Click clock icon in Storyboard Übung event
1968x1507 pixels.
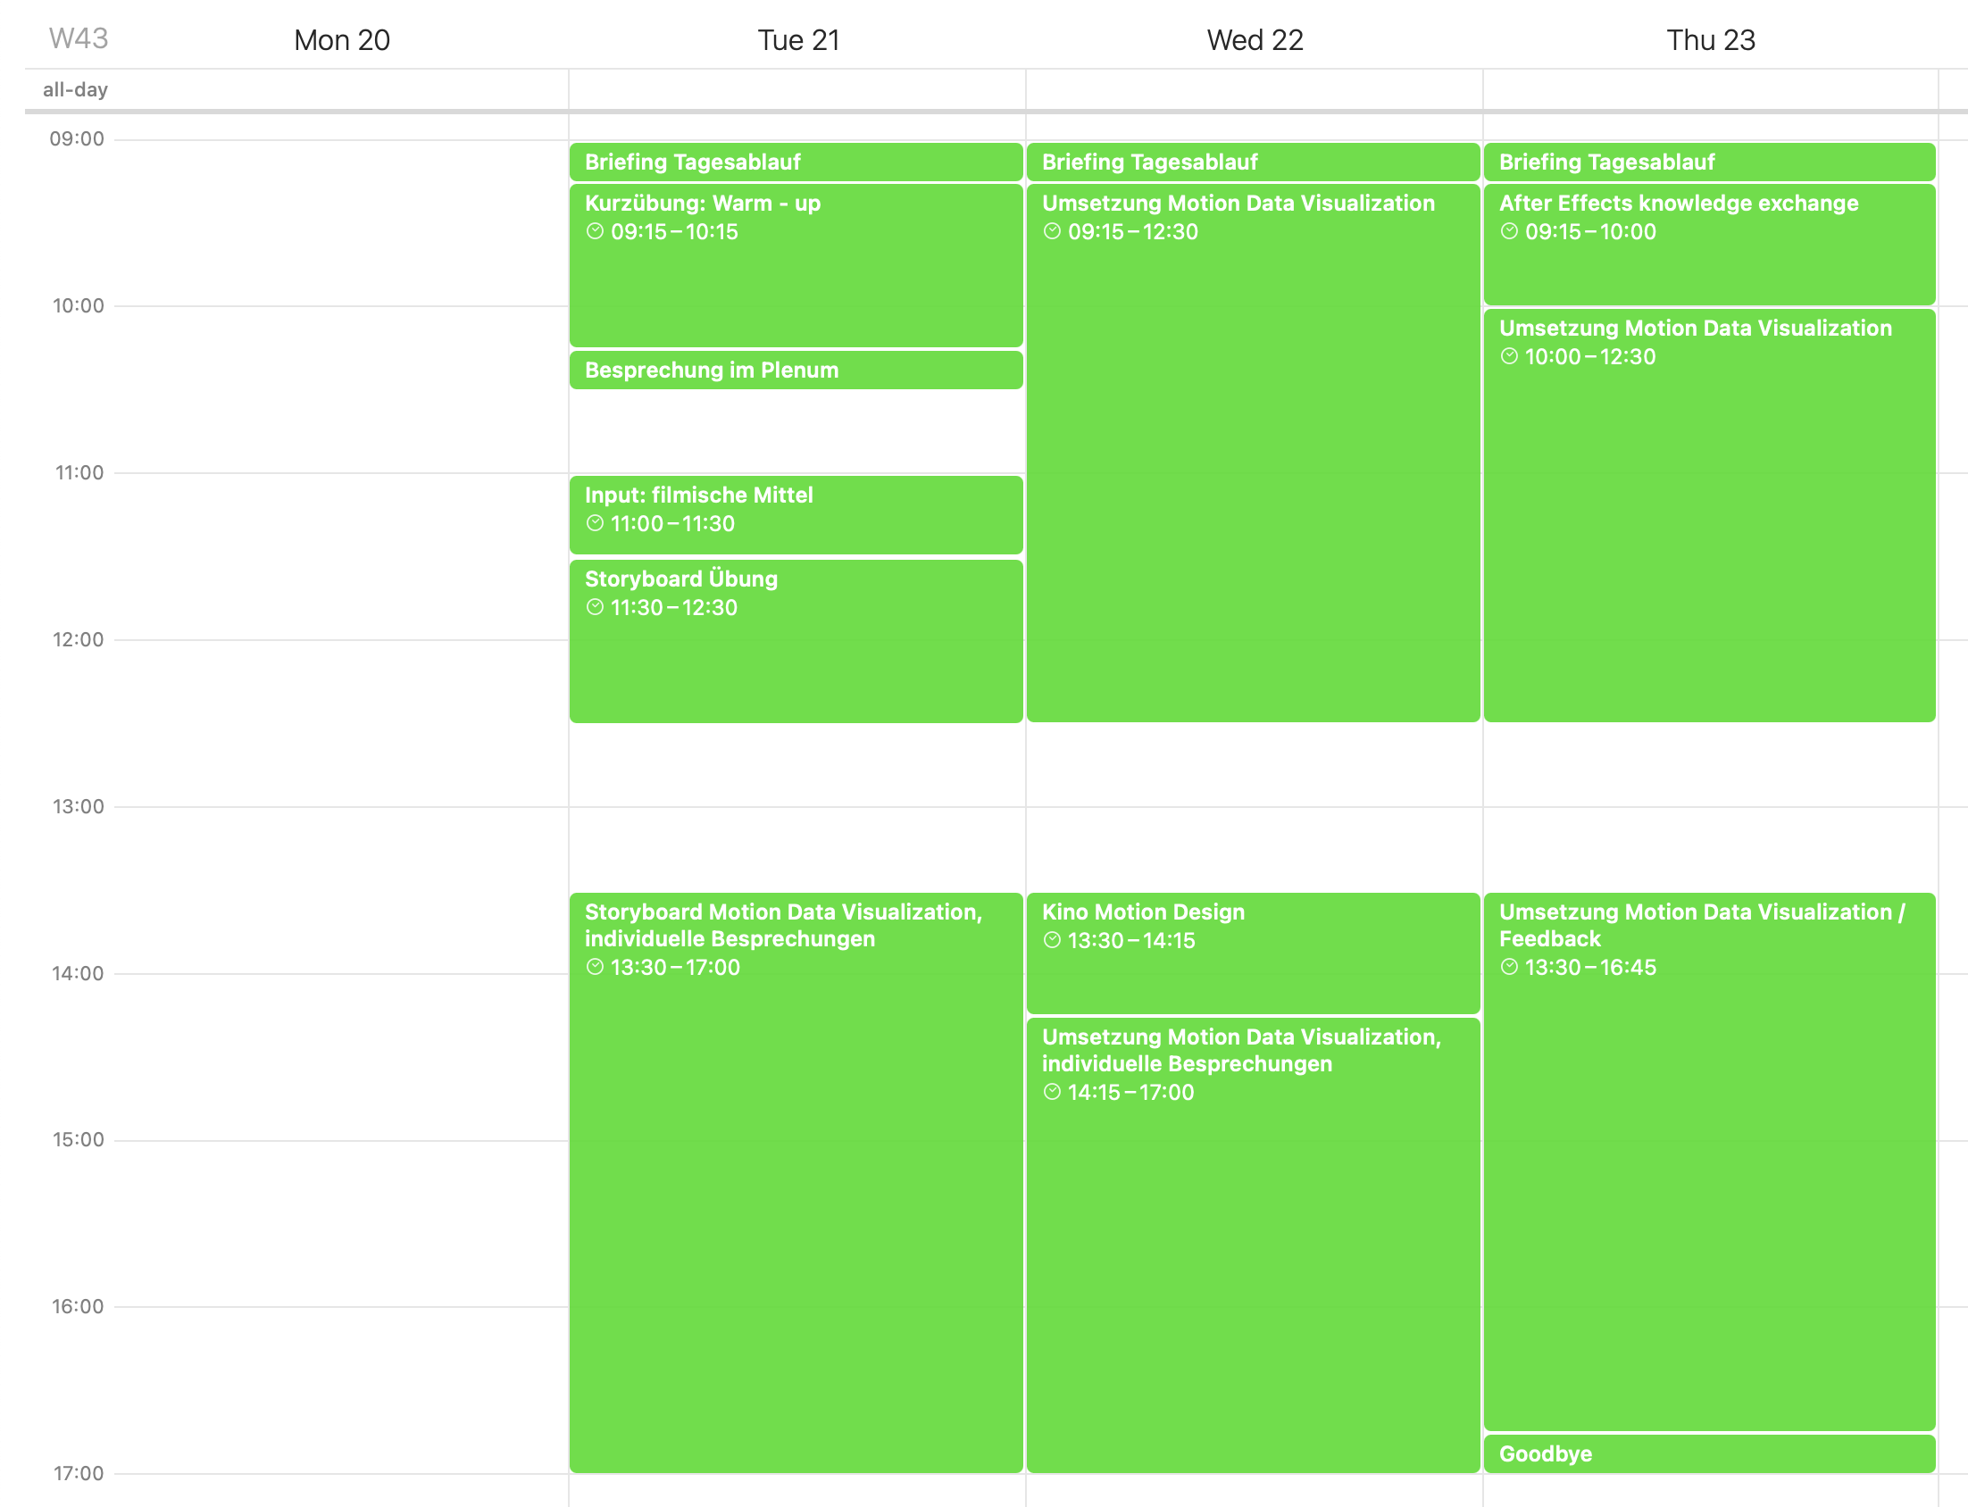pyautogui.click(x=595, y=607)
